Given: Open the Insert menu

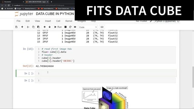Looking at the screenshot, I should pyautogui.click(x=48, y=21).
